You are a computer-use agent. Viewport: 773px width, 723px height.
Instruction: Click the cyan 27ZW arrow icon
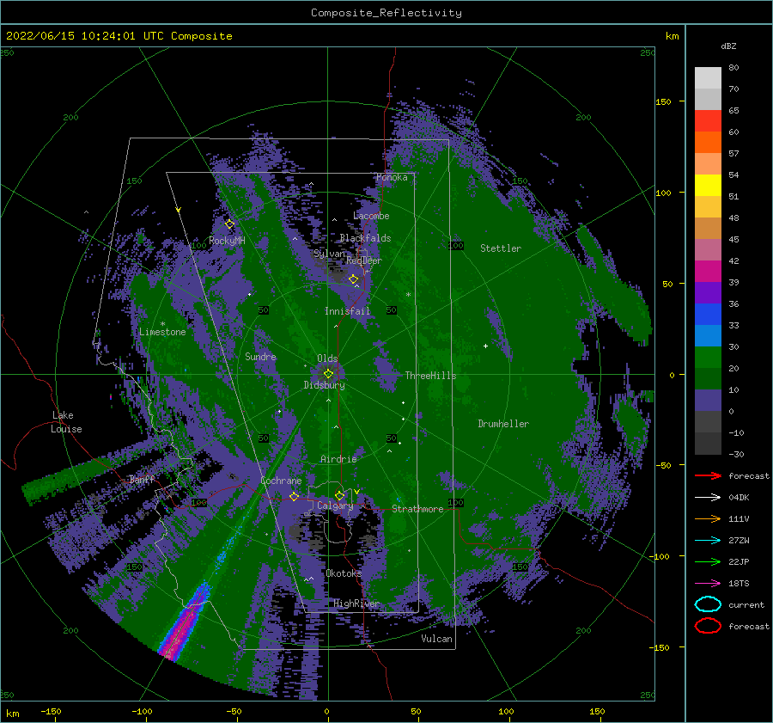pyautogui.click(x=708, y=541)
